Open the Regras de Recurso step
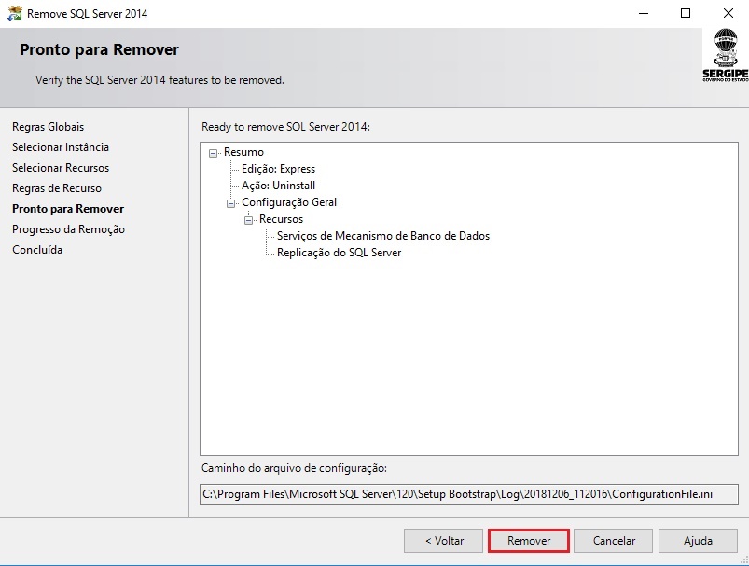 click(57, 188)
